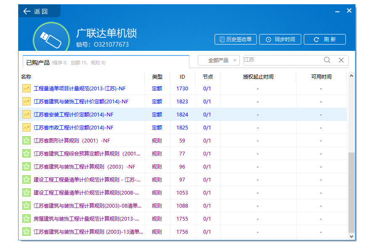Click the lock number 锁号: O321077673
Screen dimensions: 369x245
[102, 45]
